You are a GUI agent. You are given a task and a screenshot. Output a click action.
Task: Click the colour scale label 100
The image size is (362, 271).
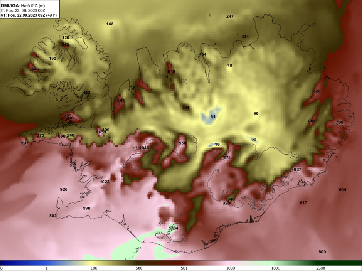(x=94, y=268)
